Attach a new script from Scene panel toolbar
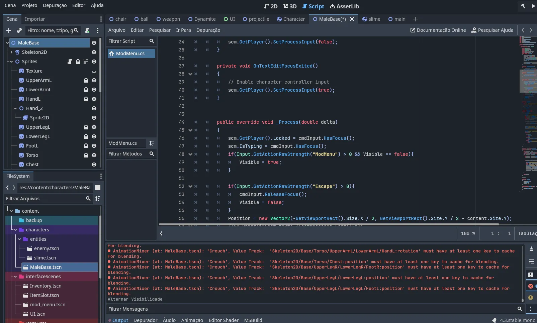537x323 pixels. pyautogui.click(x=87, y=30)
